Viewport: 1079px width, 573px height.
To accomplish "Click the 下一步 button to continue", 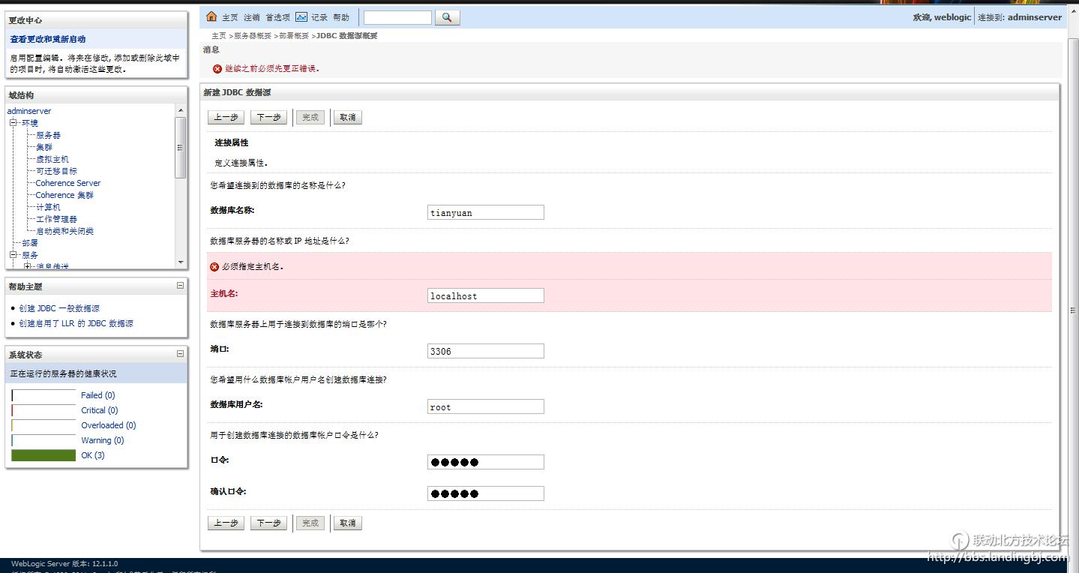I will pyautogui.click(x=268, y=117).
